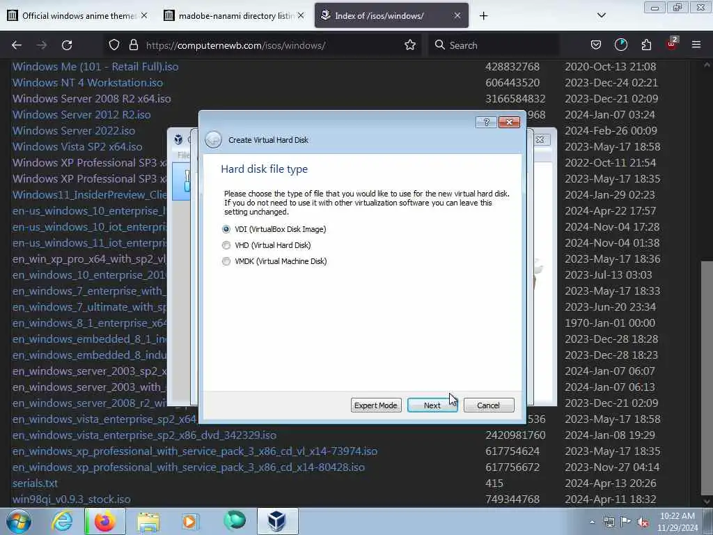The image size is (713, 535).
Task: Open the green globe taskbar app
Action: [x=235, y=520]
